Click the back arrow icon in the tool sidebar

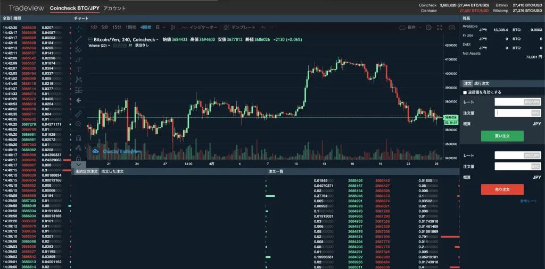[79, 100]
